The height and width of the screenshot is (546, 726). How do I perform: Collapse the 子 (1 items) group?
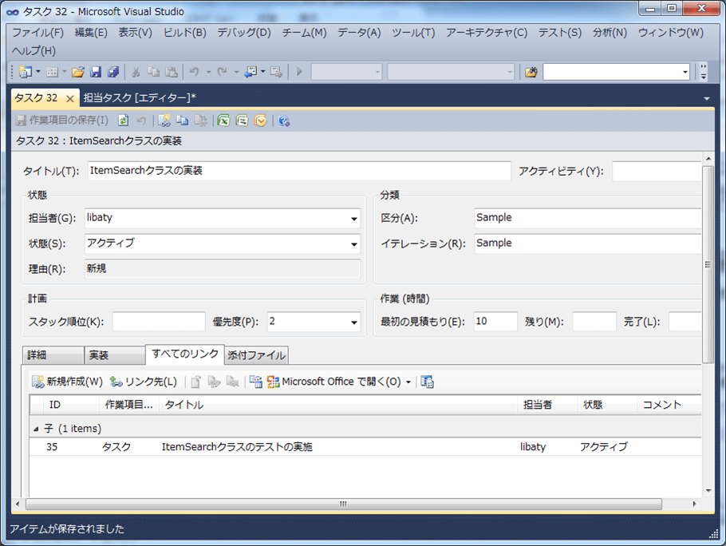click(x=36, y=429)
